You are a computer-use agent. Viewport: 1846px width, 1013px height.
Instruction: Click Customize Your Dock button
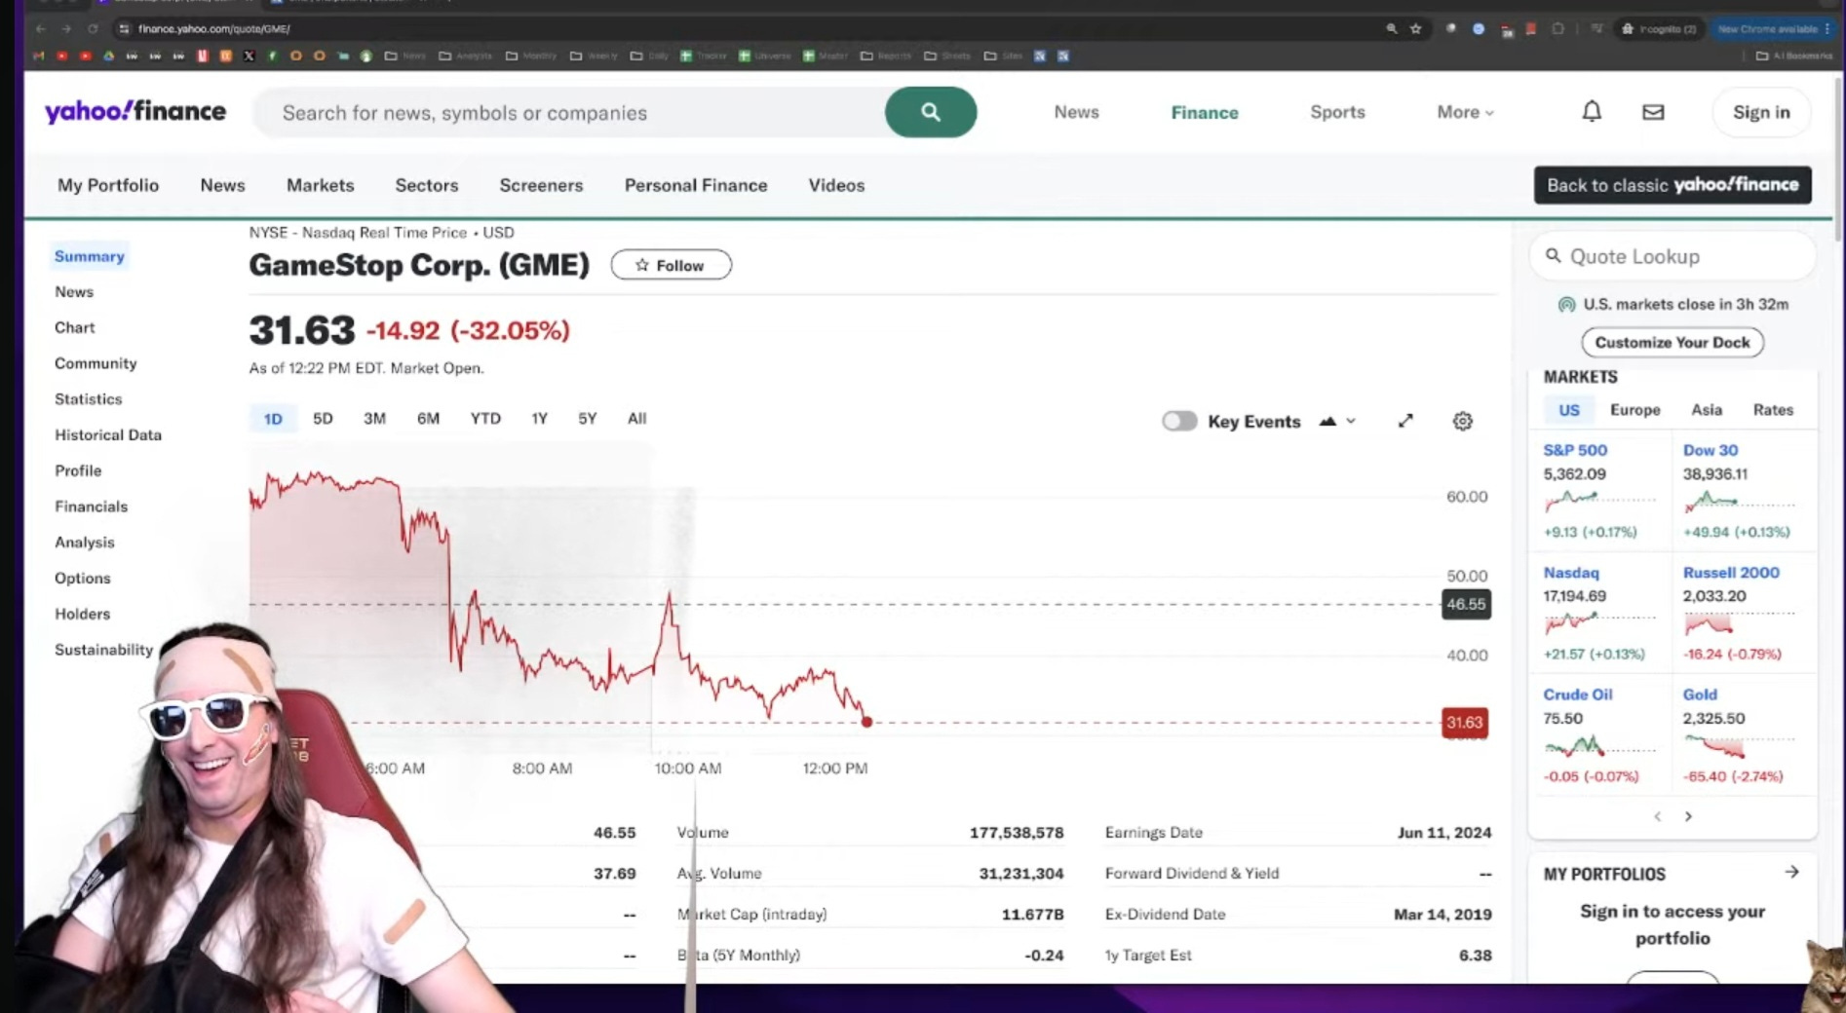(x=1673, y=342)
